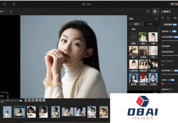
Task: Open third filmstrip photo of woman leaning on table
Action: click(31, 112)
